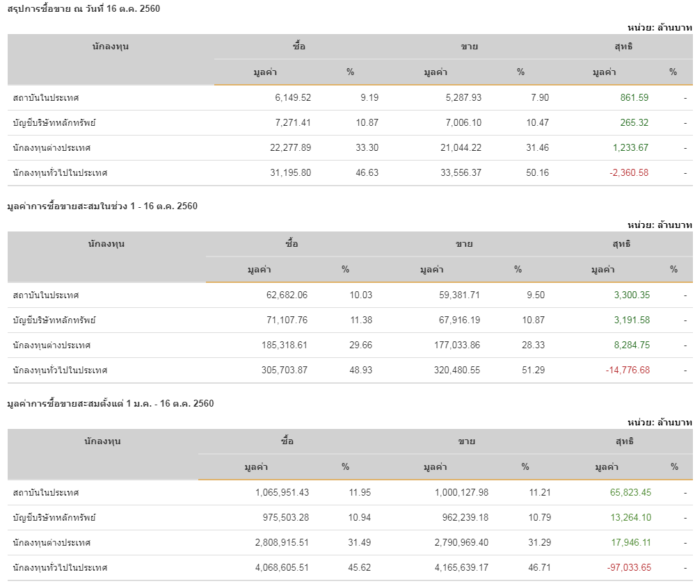Select the ขาย column header in the middle table
Viewport: 695px width, 586px height.
[464, 244]
